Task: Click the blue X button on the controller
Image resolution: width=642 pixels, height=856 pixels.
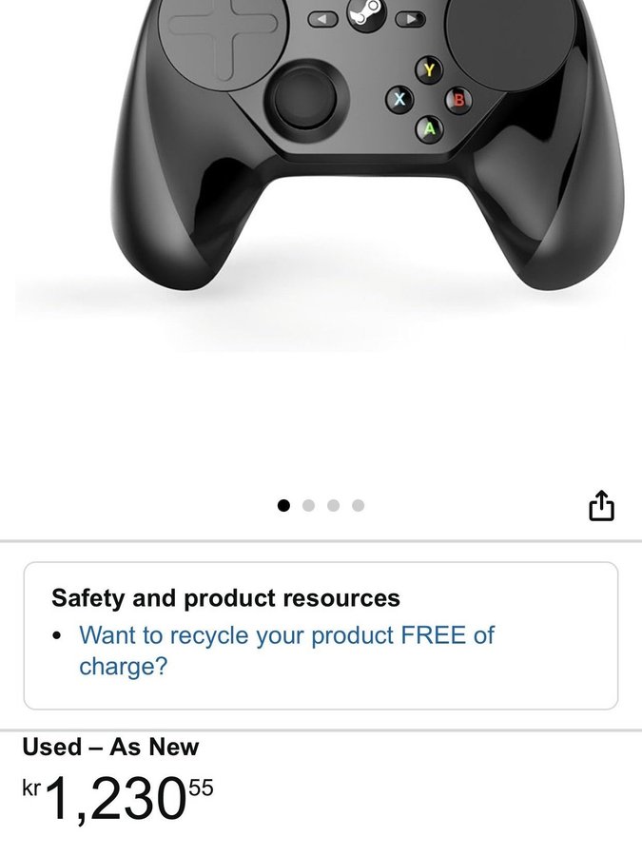Action: click(x=399, y=99)
